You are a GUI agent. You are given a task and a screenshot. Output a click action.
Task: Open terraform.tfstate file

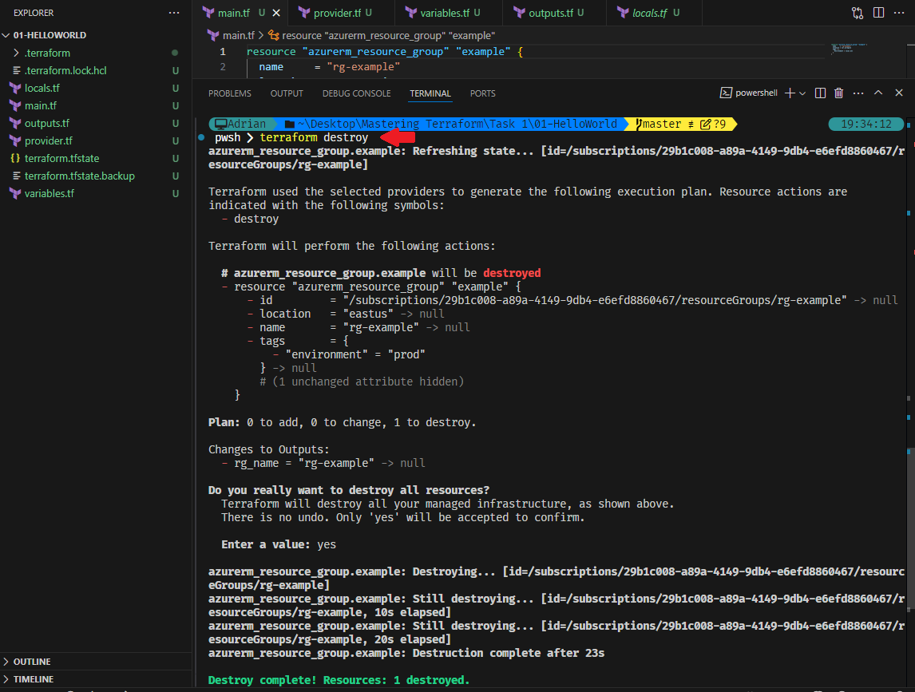tap(61, 158)
